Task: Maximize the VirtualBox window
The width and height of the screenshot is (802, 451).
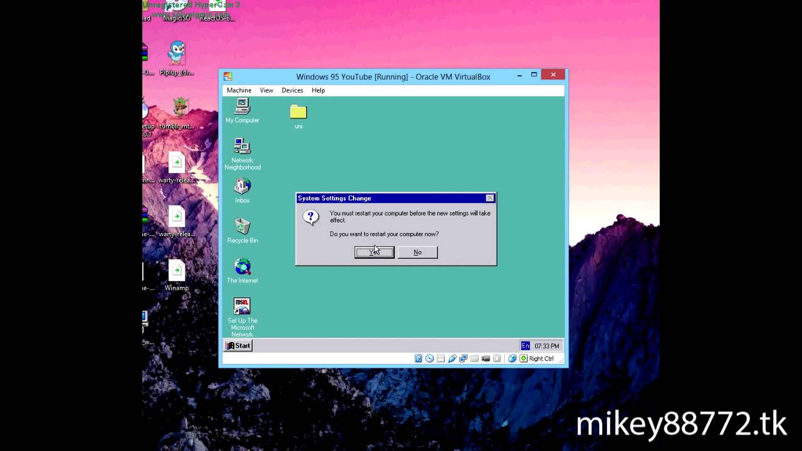Action: (x=534, y=75)
